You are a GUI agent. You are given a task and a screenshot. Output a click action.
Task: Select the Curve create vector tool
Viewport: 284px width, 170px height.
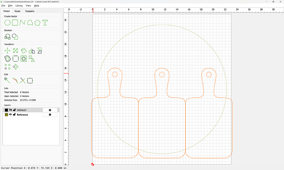click(x=30, y=23)
